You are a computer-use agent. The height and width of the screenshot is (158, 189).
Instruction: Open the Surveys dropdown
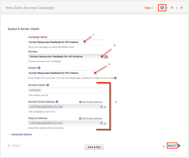point(65,57)
